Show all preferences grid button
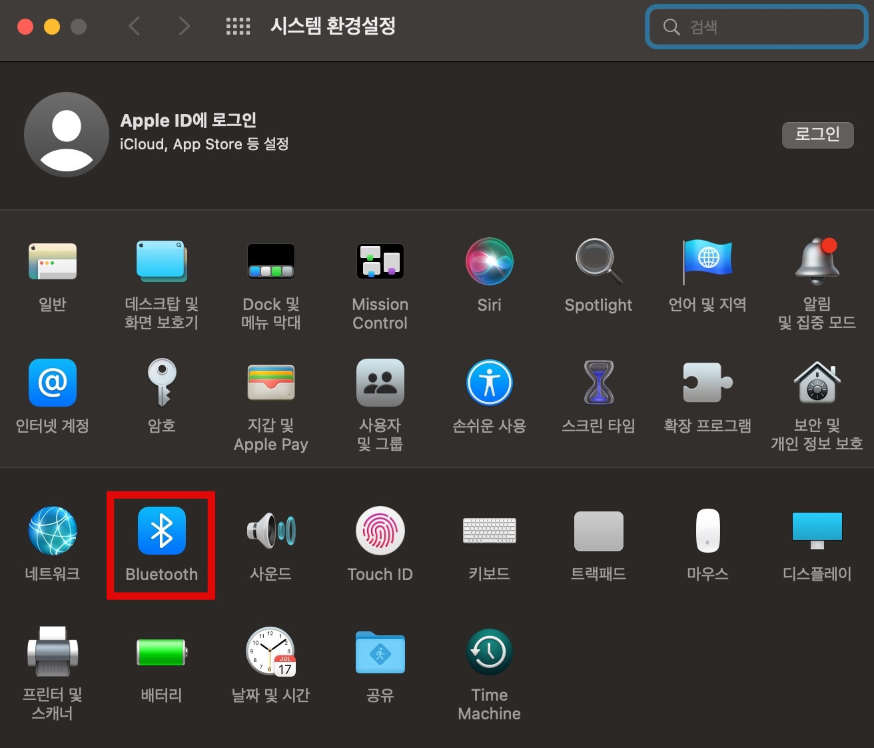Viewport: 874px width, 748px height. click(x=238, y=27)
